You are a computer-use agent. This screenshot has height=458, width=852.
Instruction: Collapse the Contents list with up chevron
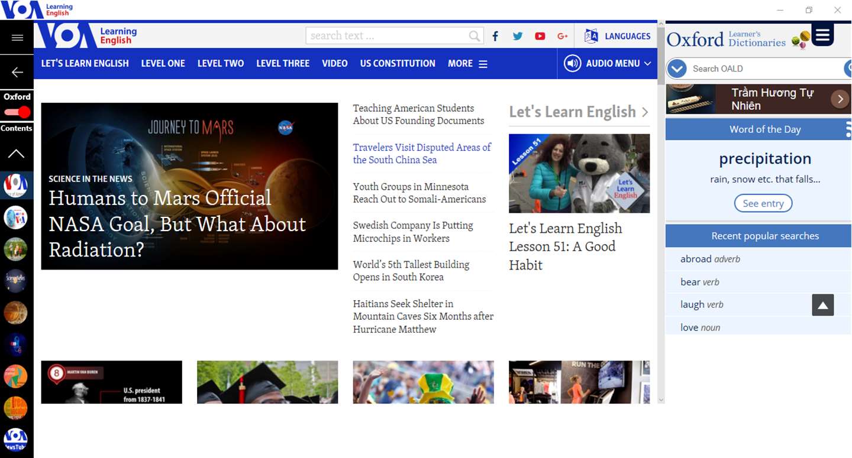pos(17,154)
